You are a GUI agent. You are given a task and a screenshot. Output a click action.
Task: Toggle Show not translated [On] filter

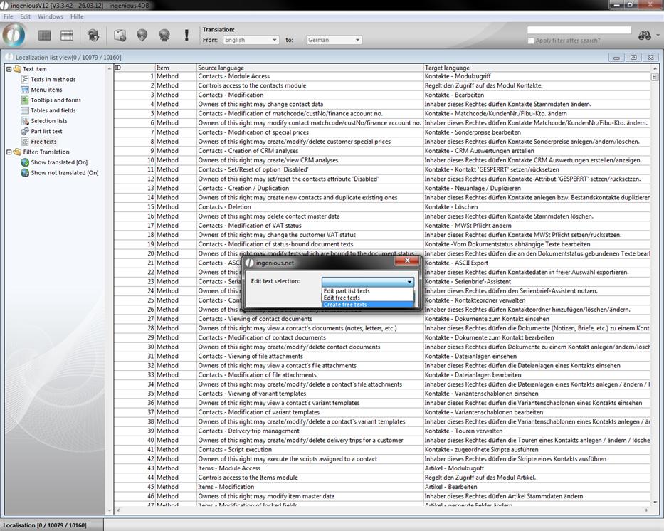(x=64, y=173)
